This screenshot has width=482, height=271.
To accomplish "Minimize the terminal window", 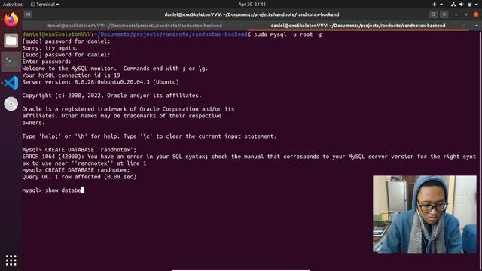I will tap(456, 14).
